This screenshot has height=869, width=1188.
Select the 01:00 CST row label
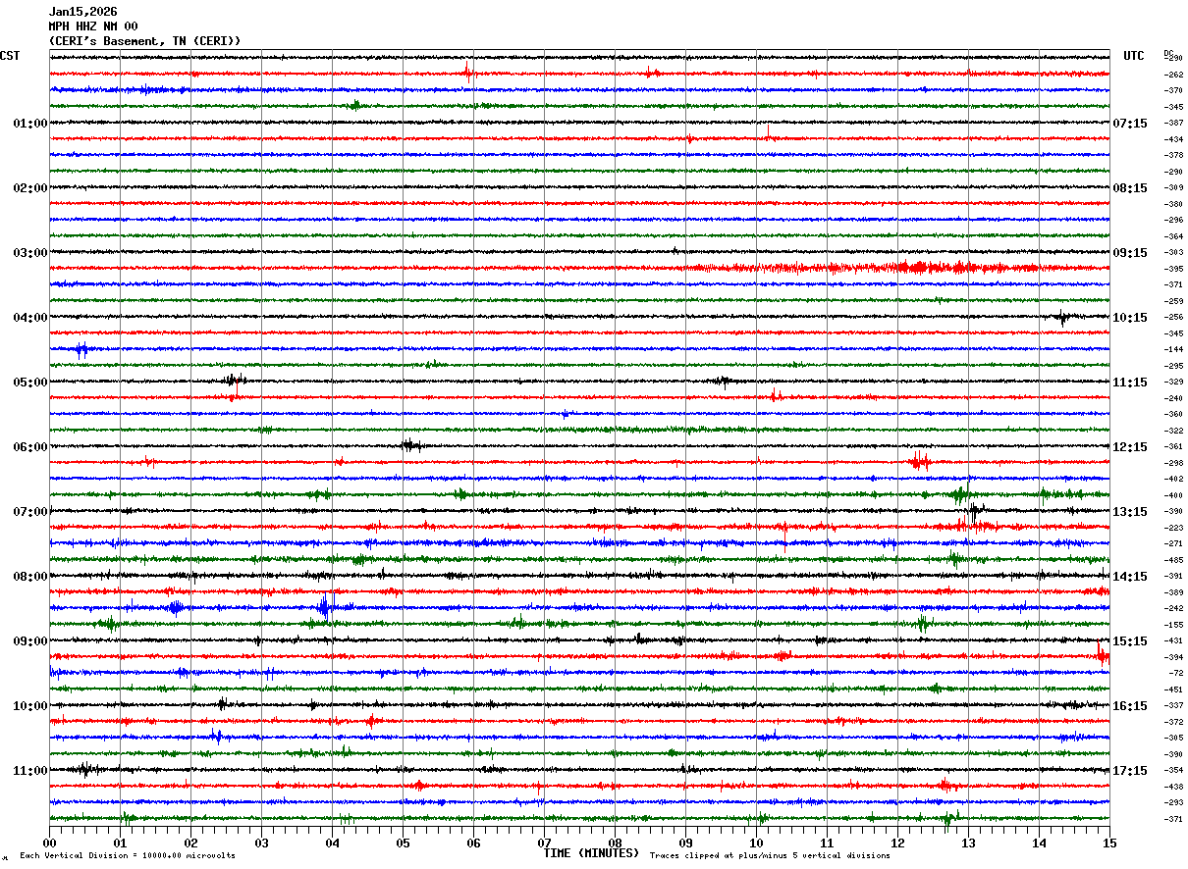[30, 124]
